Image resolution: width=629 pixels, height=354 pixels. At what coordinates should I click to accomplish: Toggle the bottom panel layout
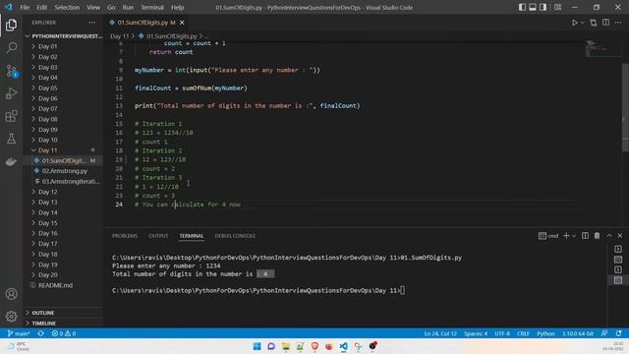coord(533,7)
